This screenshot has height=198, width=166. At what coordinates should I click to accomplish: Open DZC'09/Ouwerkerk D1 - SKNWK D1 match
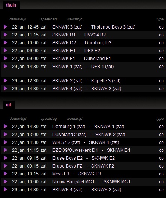point(91,150)
